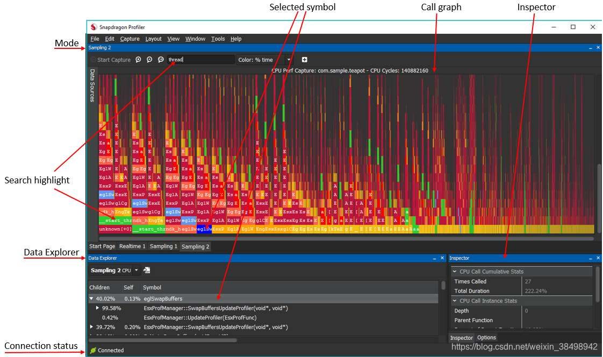Click the eglSwapBuffers symbol name

point(163,298)
